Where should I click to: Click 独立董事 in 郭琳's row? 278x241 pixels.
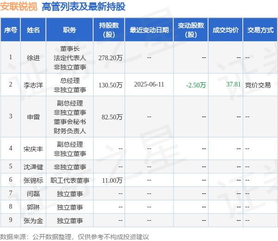pos(69,207)
